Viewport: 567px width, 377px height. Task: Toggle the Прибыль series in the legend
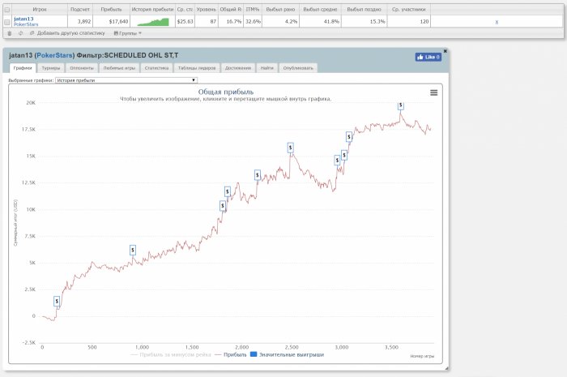[230, 354]
